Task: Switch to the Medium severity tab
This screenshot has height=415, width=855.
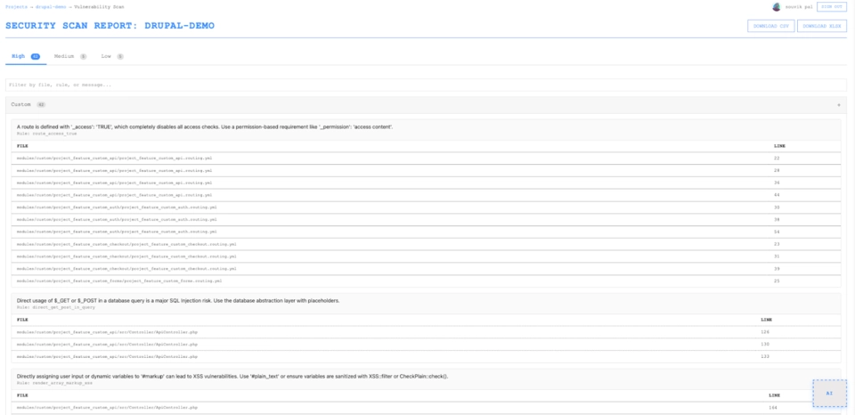Action: (69, 56)
